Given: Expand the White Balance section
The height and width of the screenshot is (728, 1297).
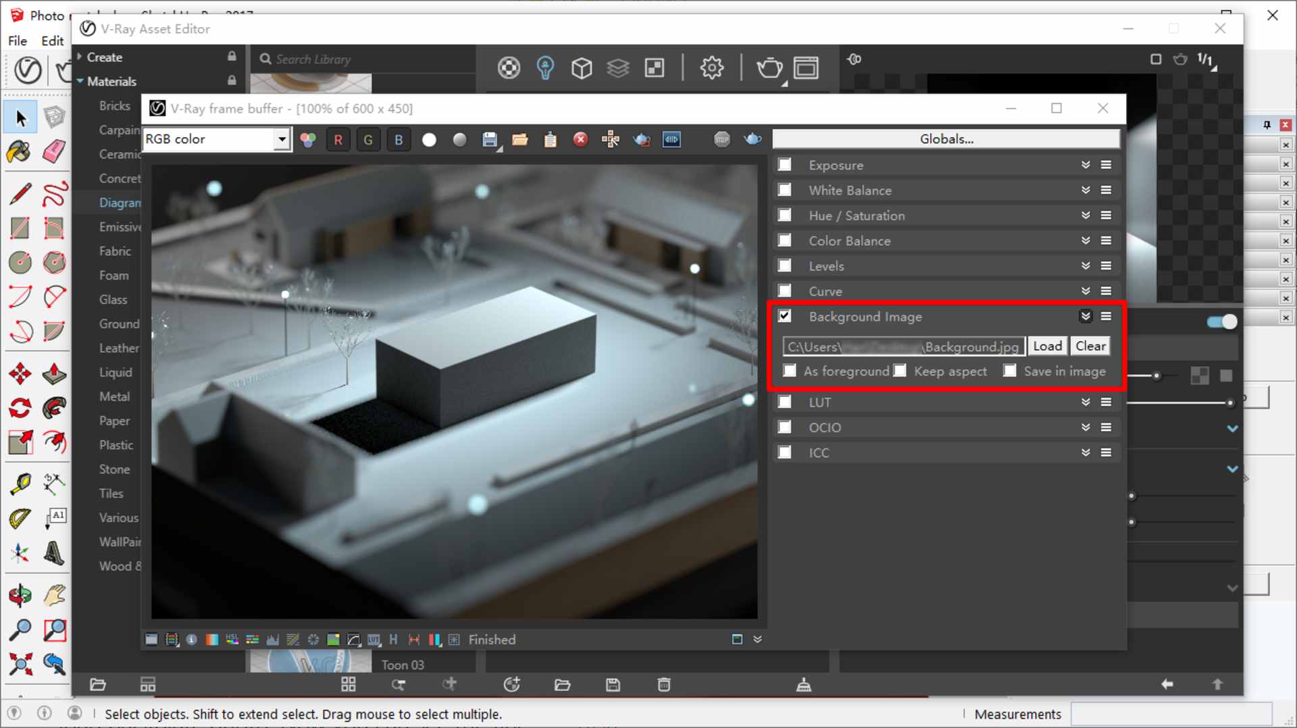Looking at the screenshot, I should coord(1085,190).
